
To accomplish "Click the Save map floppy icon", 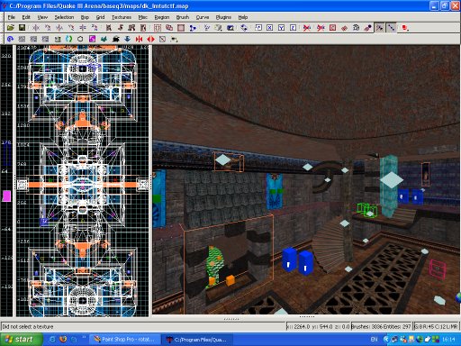I will (22, 28).
